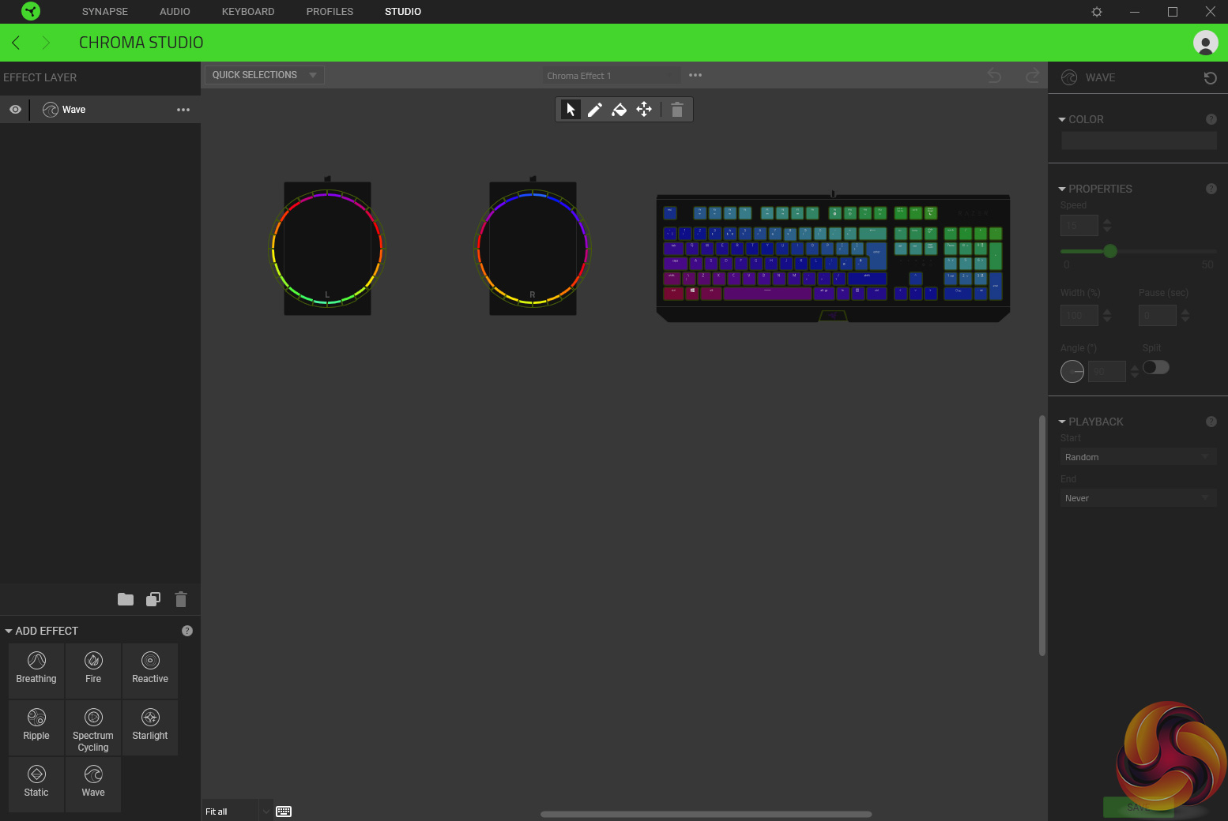1228x821 pixels.
Task: Reset Wave settings with the reset icon
Action: click(x=1210, y=77)
